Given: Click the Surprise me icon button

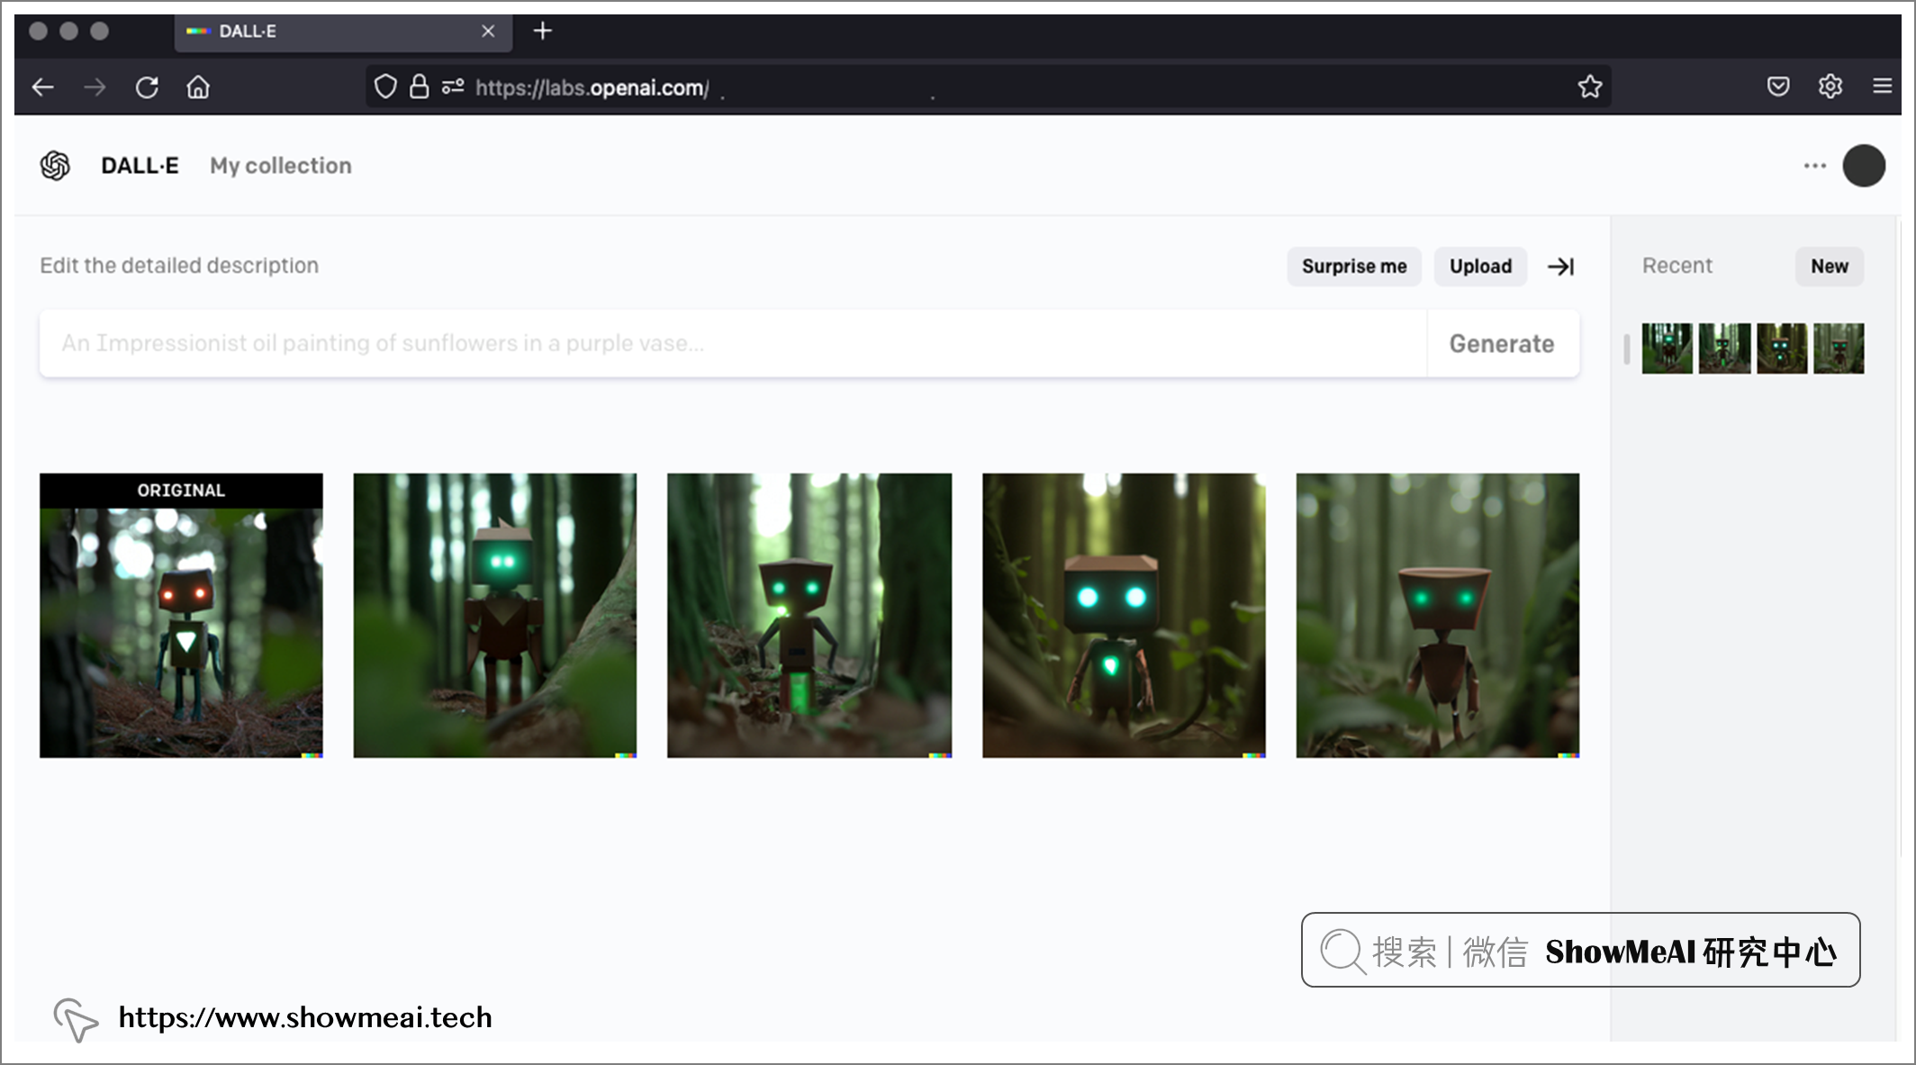Looking at the screenshot, I should [1353, 266].
